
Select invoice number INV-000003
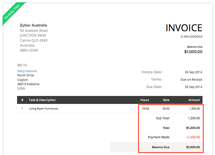click(x=191, y=37)
